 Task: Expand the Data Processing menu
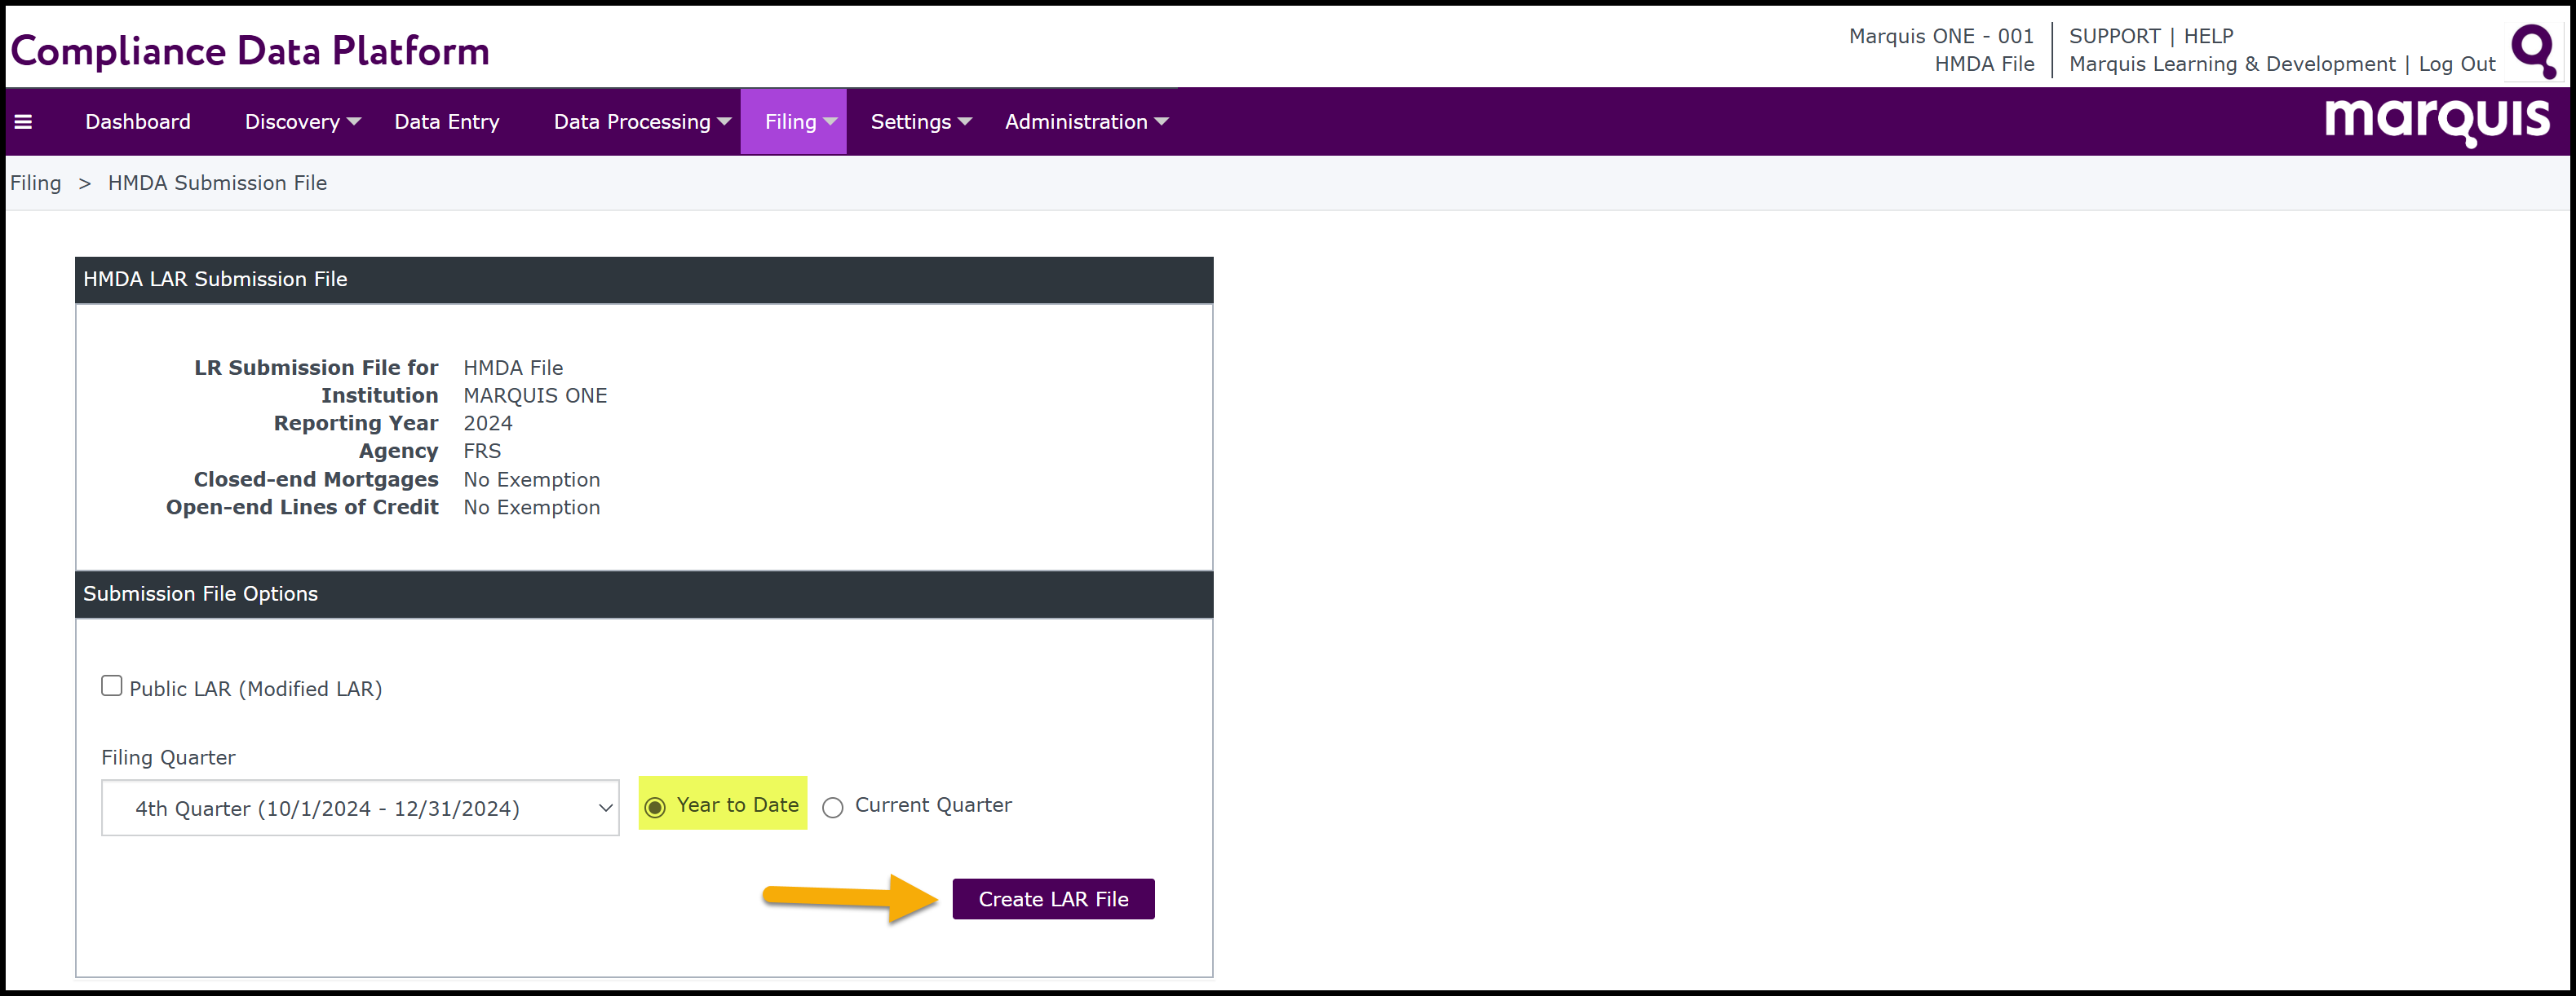641,122
